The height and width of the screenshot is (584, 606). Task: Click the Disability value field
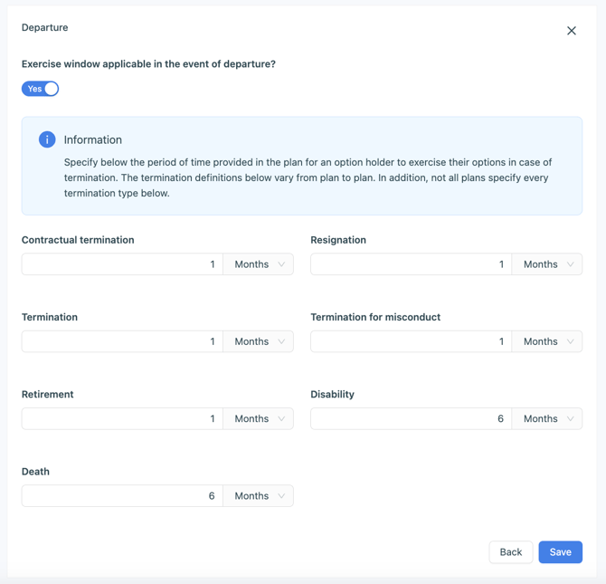411,418
